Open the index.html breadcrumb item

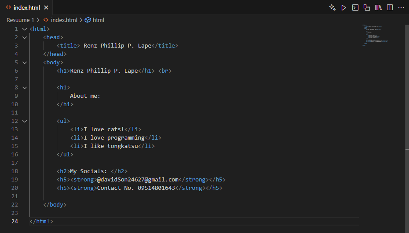(64, 20)
